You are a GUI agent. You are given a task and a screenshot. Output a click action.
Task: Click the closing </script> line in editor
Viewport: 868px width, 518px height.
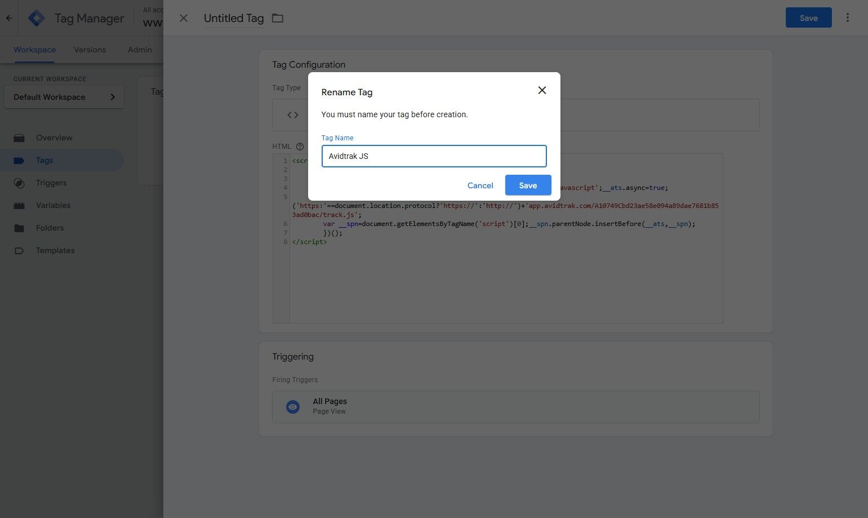(309, 242)
